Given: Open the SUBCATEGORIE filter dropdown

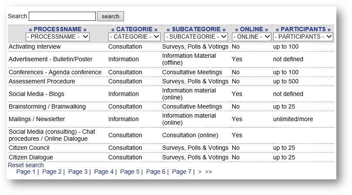Looking at the screenshot, I should click(196, 37).
